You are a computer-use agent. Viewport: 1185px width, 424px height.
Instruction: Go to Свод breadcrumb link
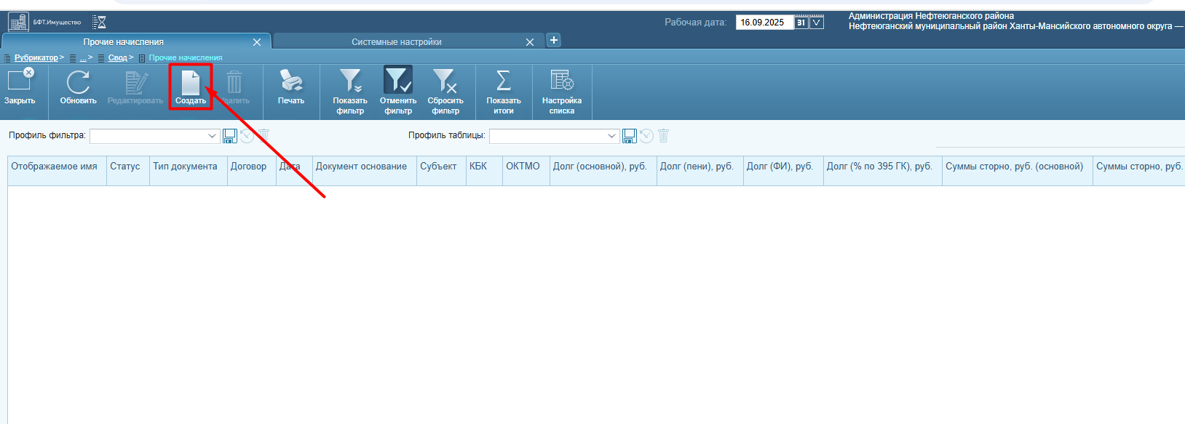coord(117,58)
